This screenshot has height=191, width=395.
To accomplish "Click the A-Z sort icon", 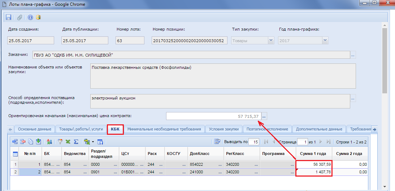I will click(x=49, y=142).
